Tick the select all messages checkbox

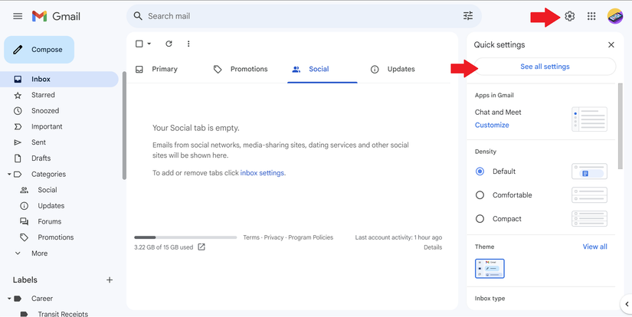point(139,44)
